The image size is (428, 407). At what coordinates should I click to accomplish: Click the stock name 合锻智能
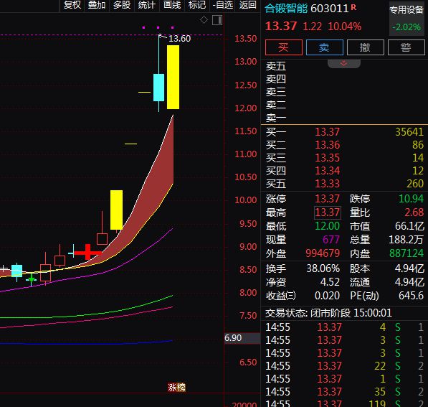click(x=286, y=9)
